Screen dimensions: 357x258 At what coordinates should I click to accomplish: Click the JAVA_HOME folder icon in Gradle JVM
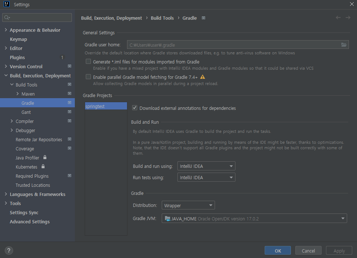pyautogui.click(x=167, y=219)
